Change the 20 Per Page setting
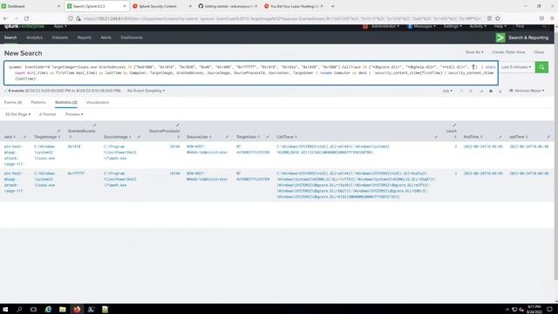Image resolution: width=558 pixels, height=314 pixels. 17,114
